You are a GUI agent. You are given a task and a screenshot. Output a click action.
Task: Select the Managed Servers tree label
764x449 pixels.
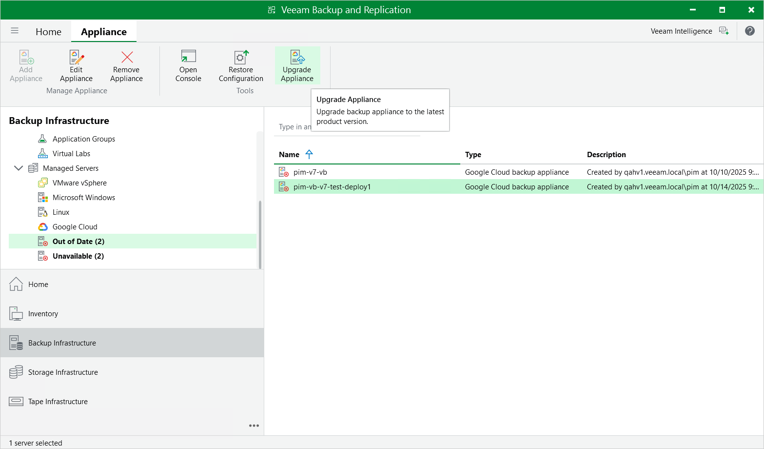pyautogui.click(x=71, y=168)
